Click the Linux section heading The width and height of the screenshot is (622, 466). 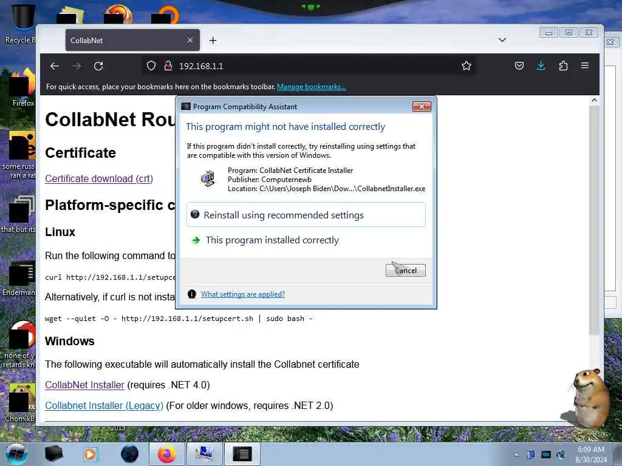coord(60,232)
